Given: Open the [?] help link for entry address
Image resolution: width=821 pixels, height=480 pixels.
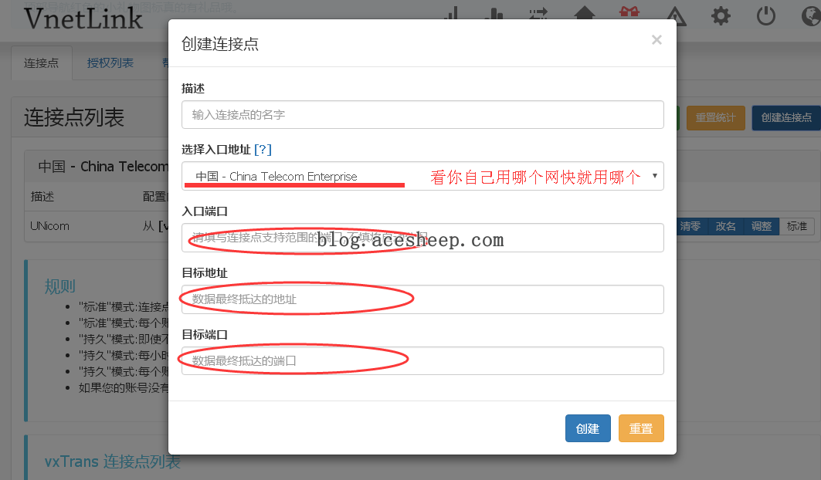Looking at the screenshot, I should click(x=263, y=150).
